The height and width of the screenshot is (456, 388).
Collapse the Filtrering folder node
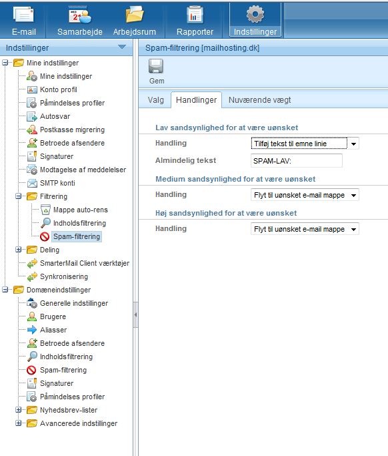[x=19, y=196]
